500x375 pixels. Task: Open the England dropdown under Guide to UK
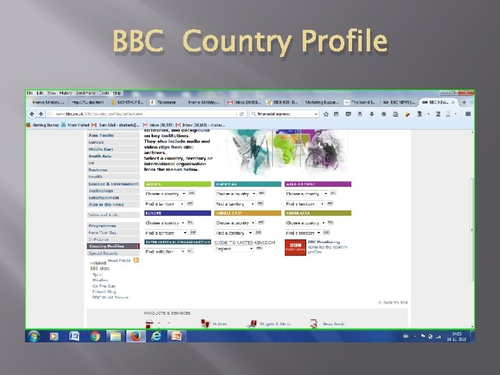(x=234, y=249)
